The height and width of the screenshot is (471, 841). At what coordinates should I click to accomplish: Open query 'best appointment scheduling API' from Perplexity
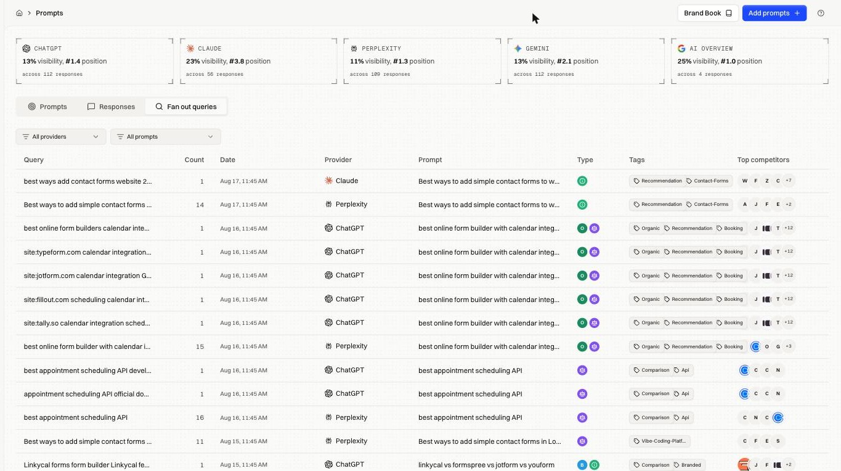tap(76, 417)
